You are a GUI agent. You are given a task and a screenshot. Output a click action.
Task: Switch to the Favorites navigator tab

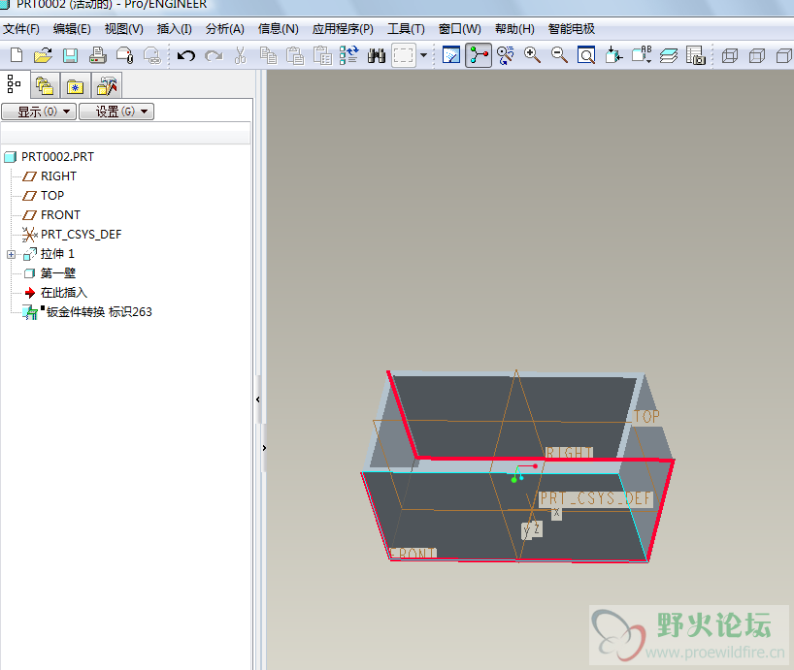click(76, 85)
